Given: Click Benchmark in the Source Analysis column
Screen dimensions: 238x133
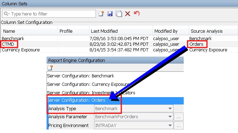Looking at the screenshot, I should tap(200, 38).
